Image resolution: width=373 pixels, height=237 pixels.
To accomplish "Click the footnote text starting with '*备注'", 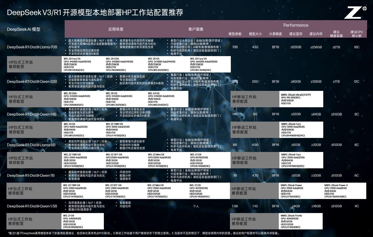I will [144, 233].
